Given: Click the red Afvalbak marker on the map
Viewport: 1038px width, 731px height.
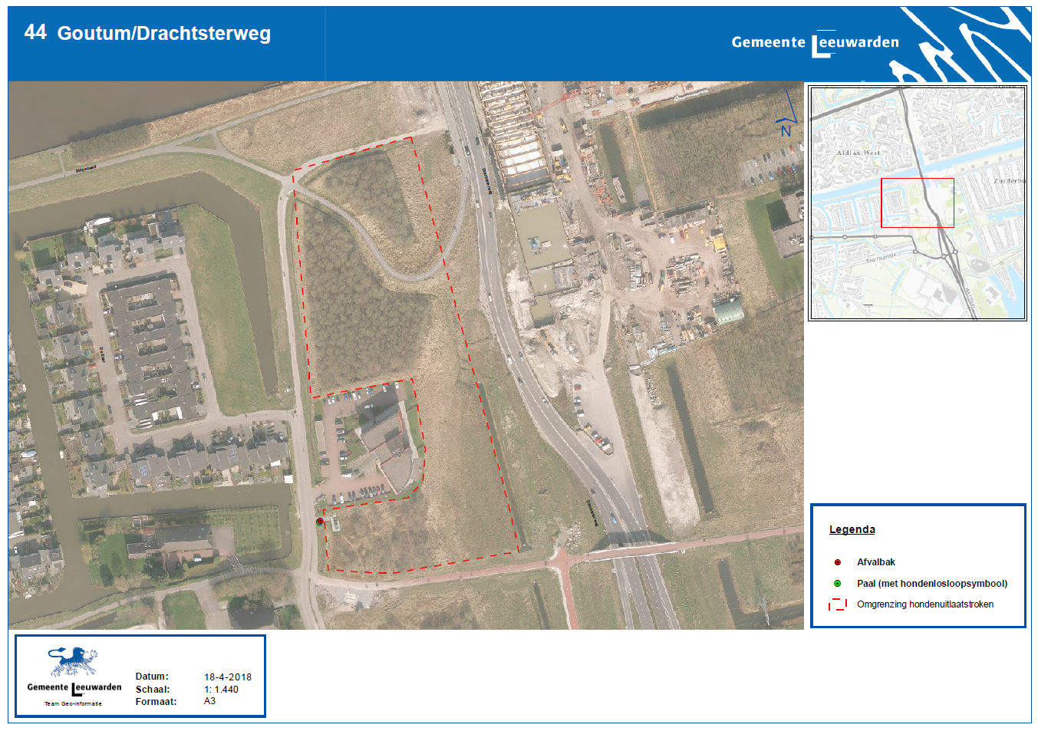Looking at the screenshot, I should tap(320, 522).
